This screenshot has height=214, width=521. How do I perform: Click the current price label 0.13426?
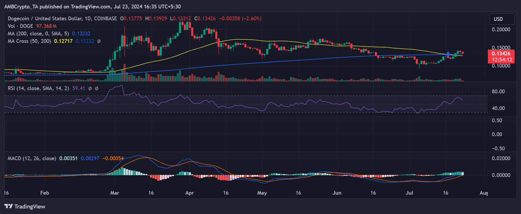tap(501, 54)
